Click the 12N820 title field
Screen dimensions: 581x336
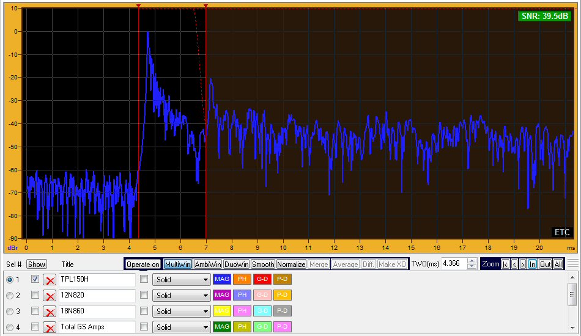(97, 296)
